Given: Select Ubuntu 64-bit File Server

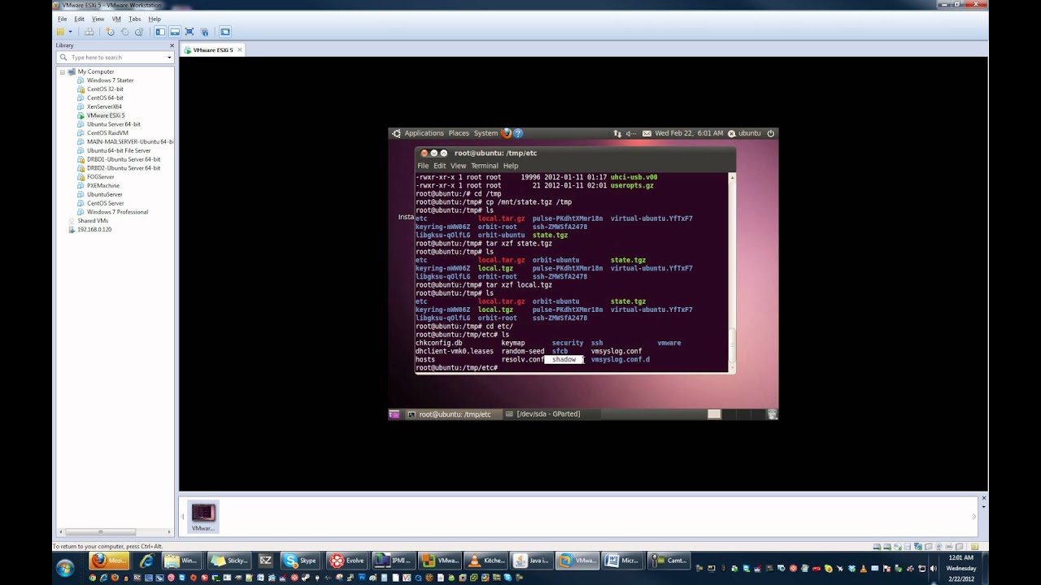Looking at the screenshot, I should point(119,150).
